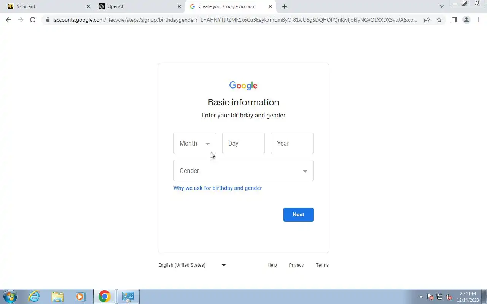The height and width of the screenshot is (304, 487).
Task: Close the Vsimcard tab
Action: (x=88, y=6)
